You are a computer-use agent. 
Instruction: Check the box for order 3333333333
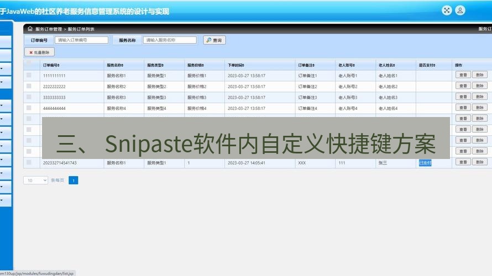click(29, 97)
